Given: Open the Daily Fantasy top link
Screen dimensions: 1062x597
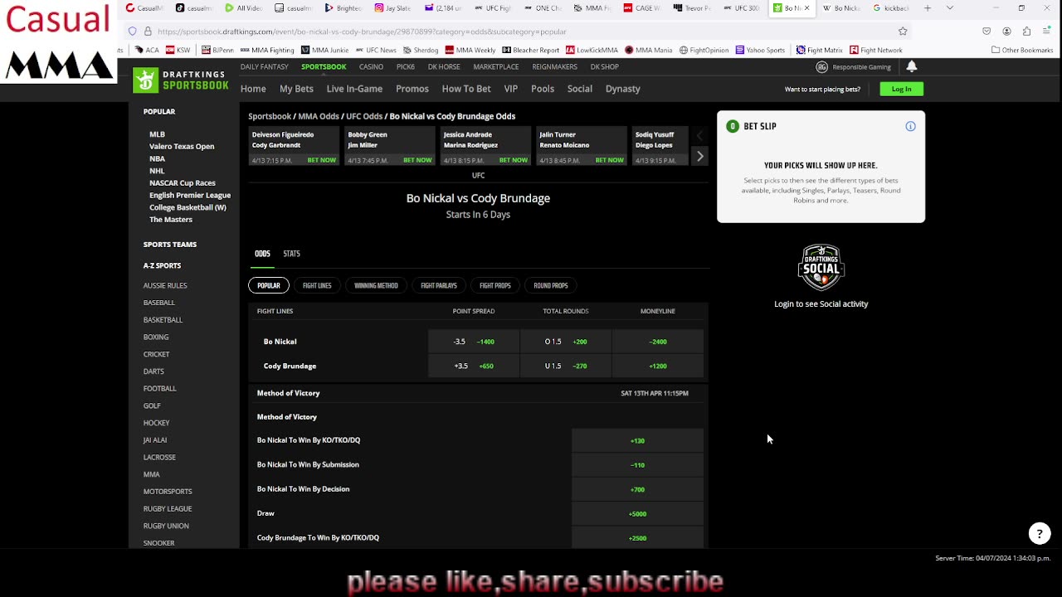Looking at the screenshot, I should [265, 66].
